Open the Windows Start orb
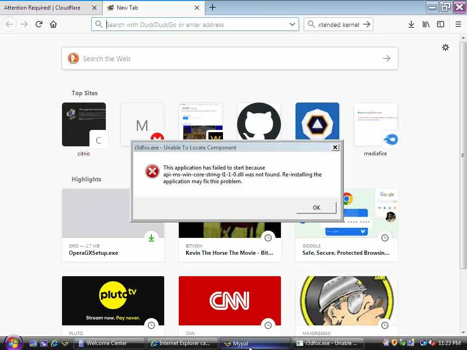 [x=13, y=343]
